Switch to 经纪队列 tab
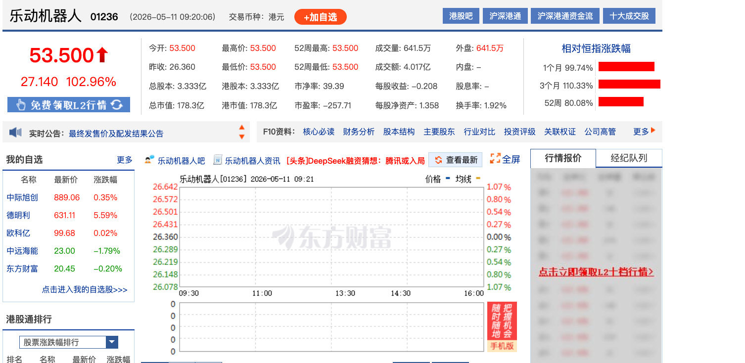745x363 pixels. (x=629, y=158)
